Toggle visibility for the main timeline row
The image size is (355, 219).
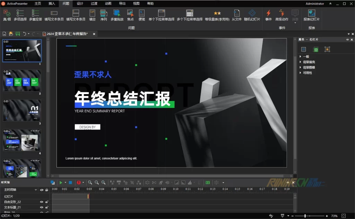point(42,190)
